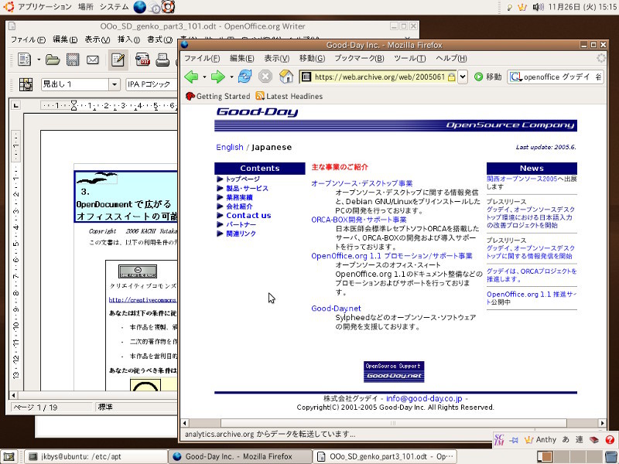Image resolution: width=619 pixels, height=464 pixels.
Task: Click the 製品・サービス contents link
Action: point(247,188)
